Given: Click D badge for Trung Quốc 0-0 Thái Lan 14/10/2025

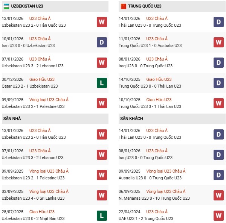Looking at the screenshot, I should click(219, 83).
